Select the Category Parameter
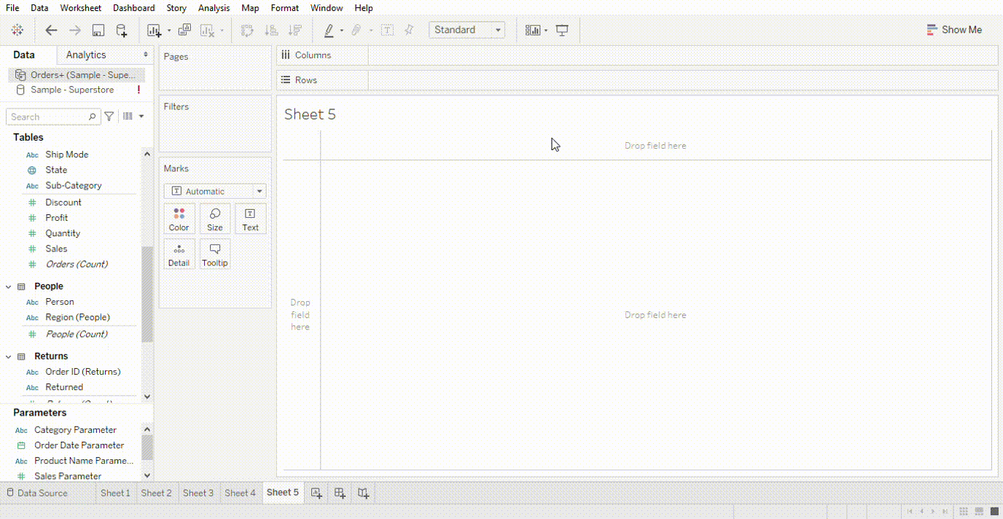The image size is (1003, 519). pyautogui.click(x=75, y=430)
